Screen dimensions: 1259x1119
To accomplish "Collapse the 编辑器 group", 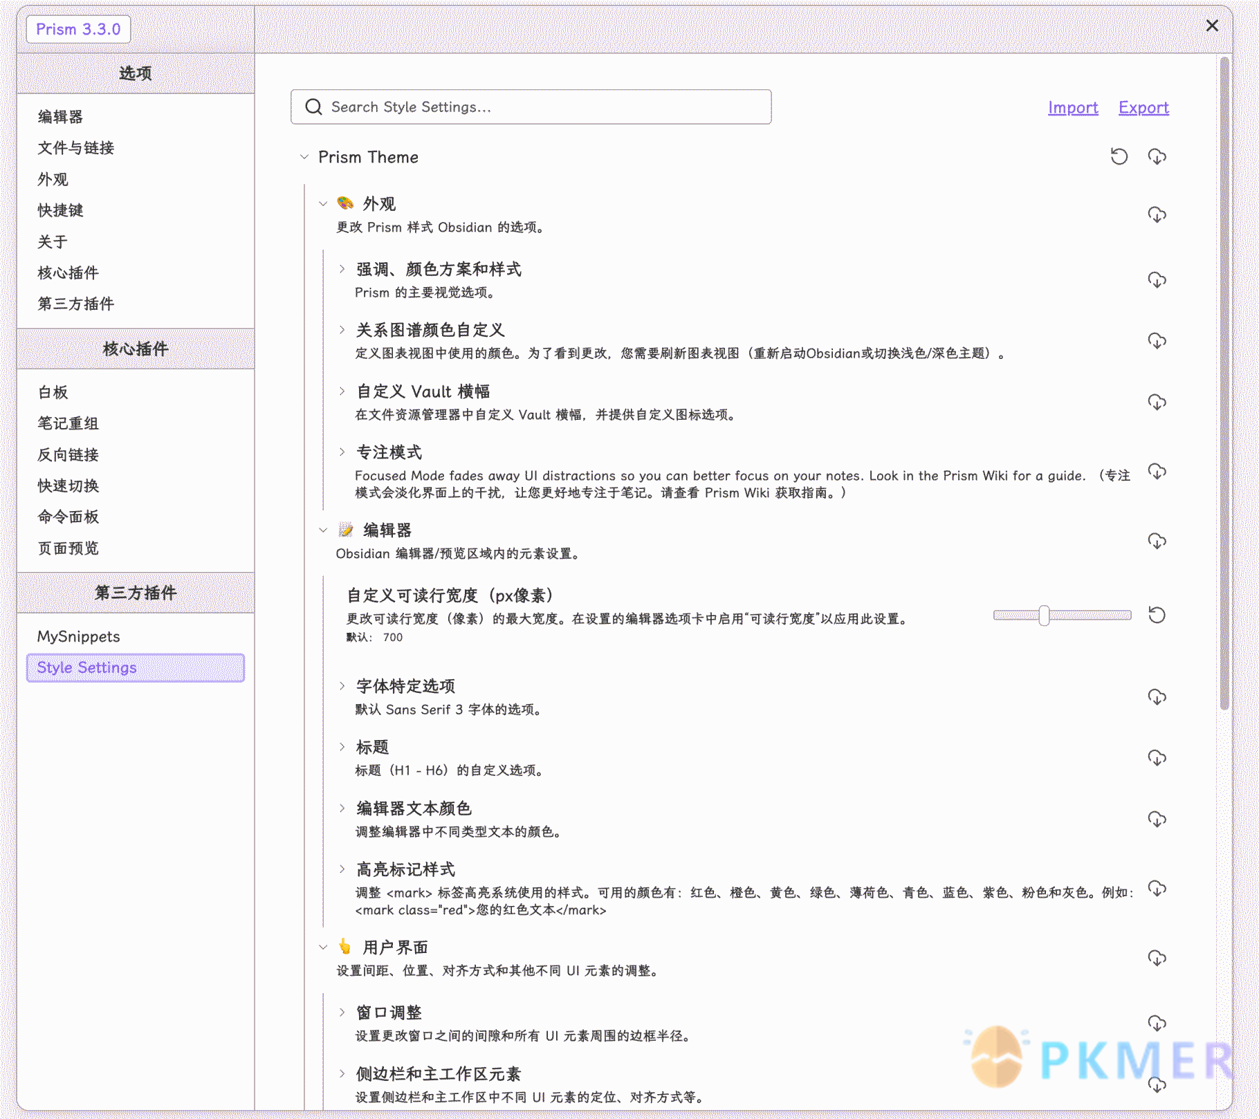I will pyautogui.click(x=323, y=530).
